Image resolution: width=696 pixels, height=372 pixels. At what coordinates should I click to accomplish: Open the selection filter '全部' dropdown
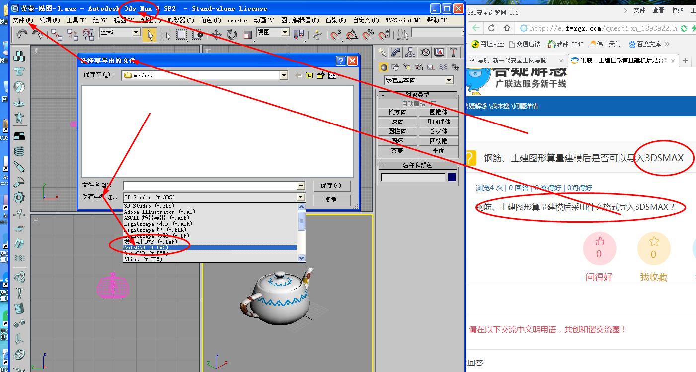pyautogui.click(x=120, y=32)
